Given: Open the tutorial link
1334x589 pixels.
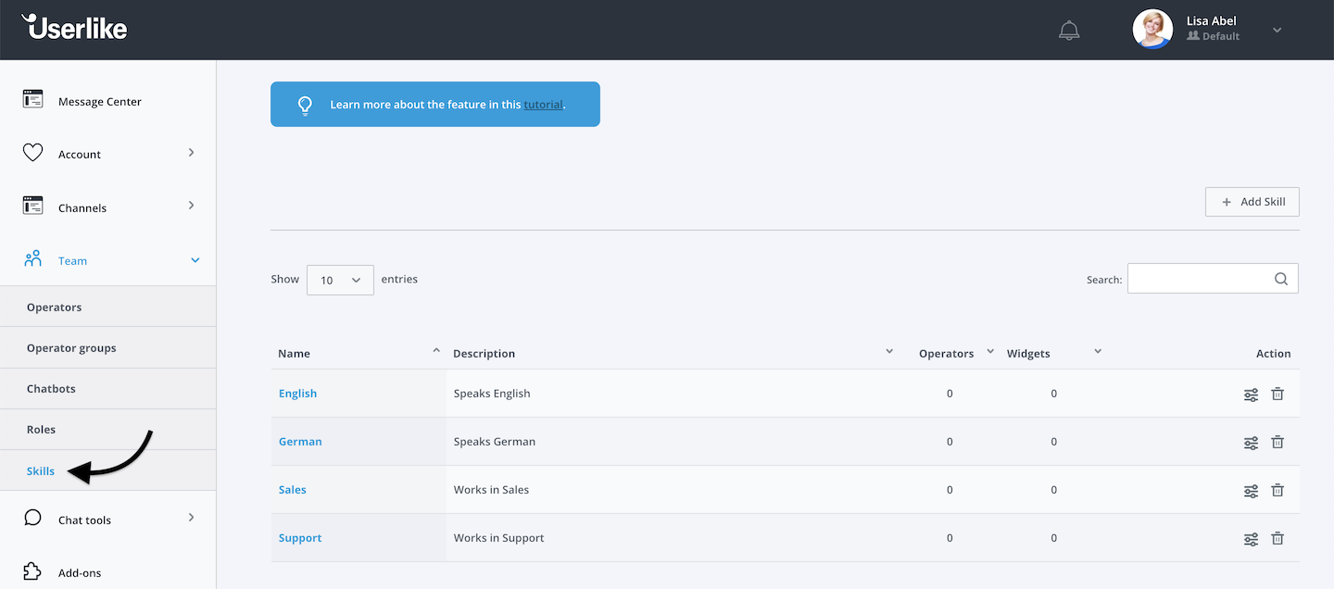Looking at the screenshot, I should 543,105.
